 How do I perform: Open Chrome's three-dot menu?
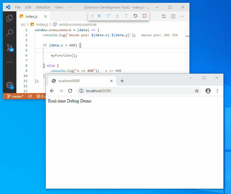click(217, 91)
